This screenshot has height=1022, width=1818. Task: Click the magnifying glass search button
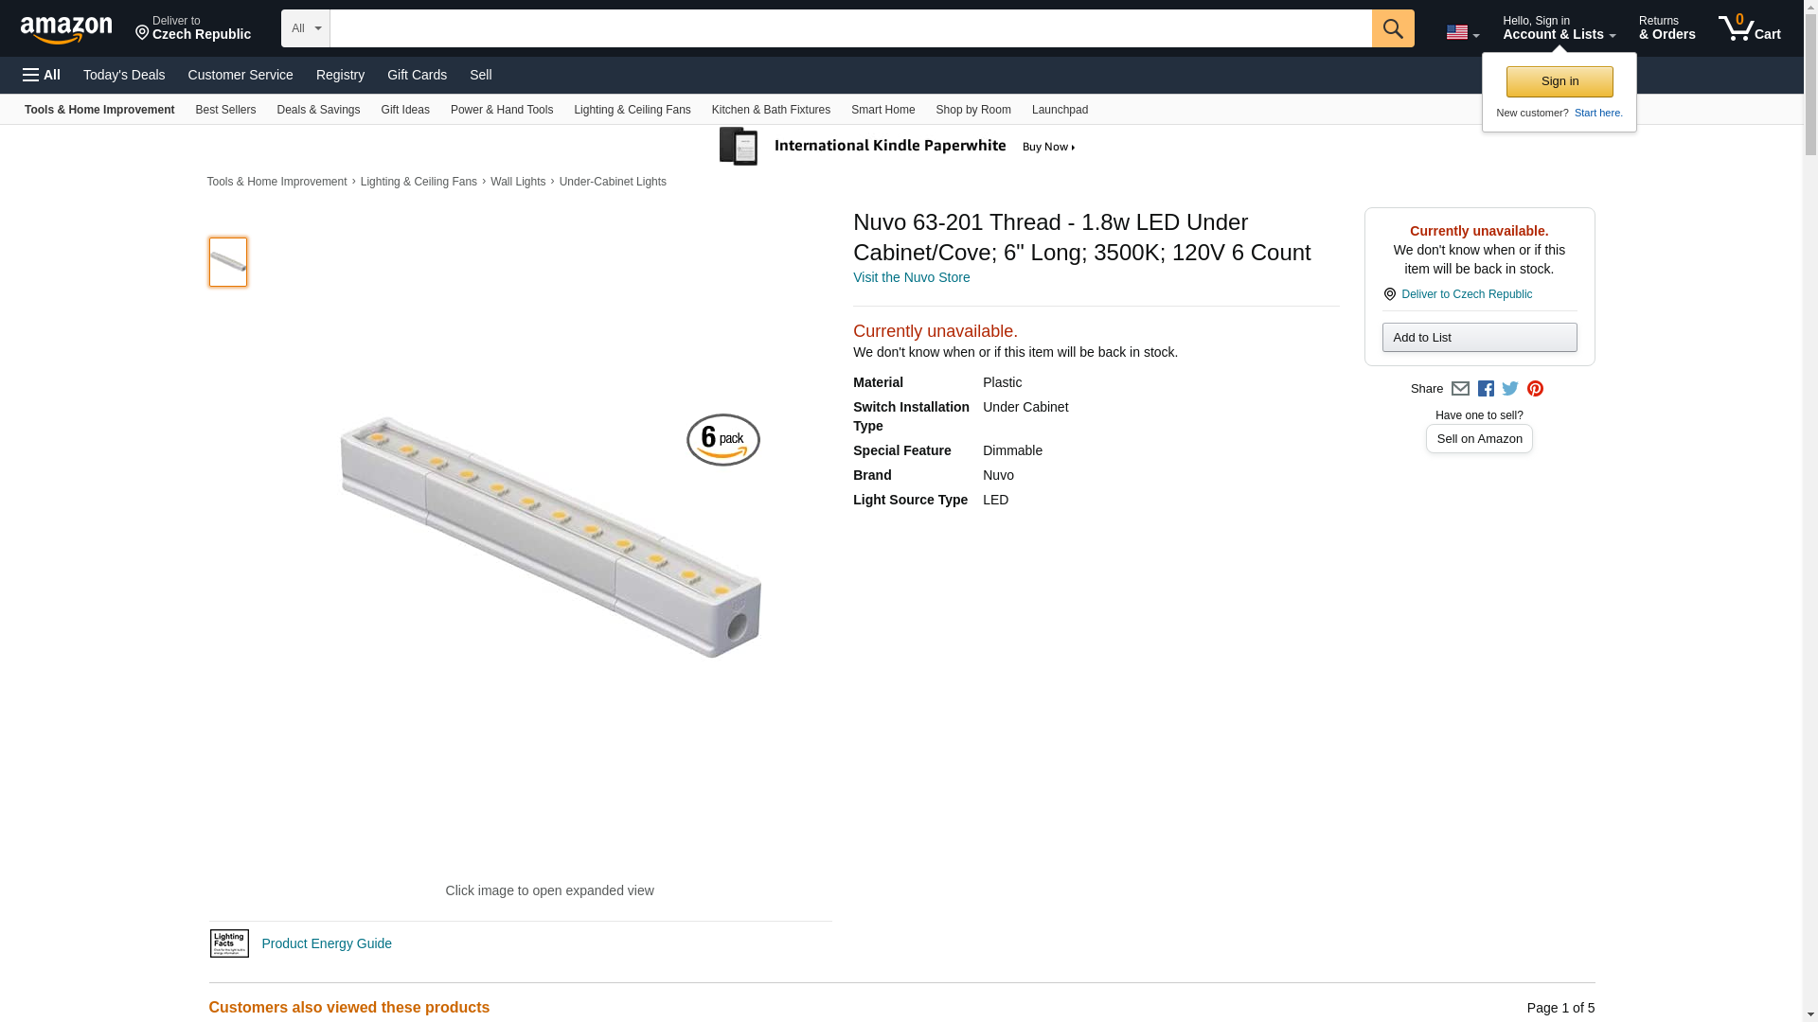tap(1392, 28)
